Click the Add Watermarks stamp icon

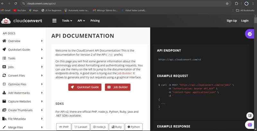[x=4, y=93]
